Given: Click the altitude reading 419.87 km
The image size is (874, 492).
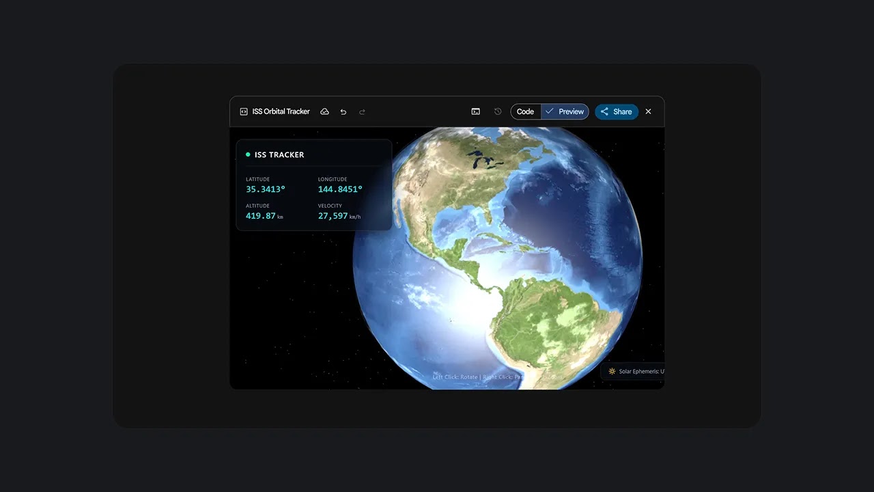Looking at the screenshot, I should coord(264,216).
